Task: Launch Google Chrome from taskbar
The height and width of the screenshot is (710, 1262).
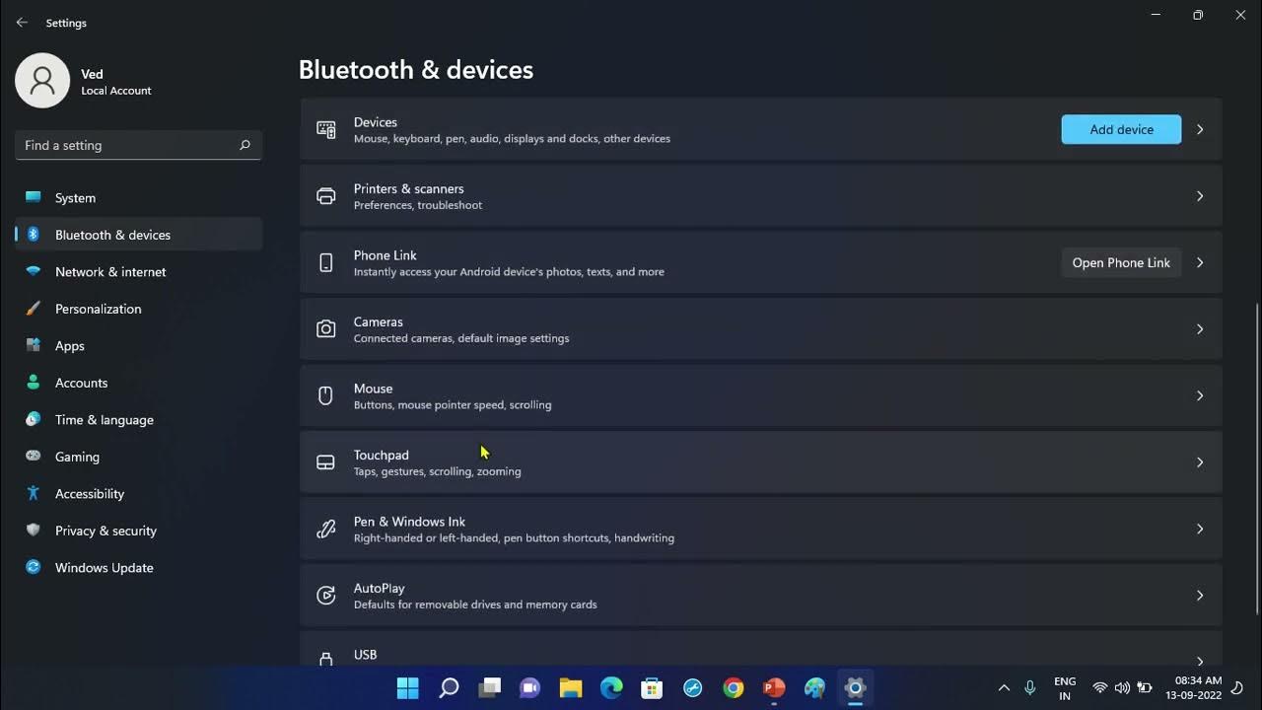Action: pos(734,687)
